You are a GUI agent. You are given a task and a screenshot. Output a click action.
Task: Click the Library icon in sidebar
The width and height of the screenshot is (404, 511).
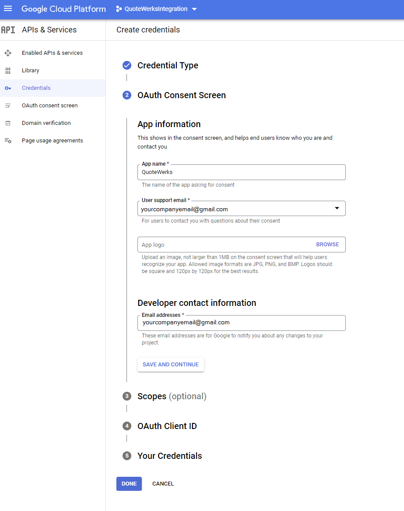coord(7,71)
